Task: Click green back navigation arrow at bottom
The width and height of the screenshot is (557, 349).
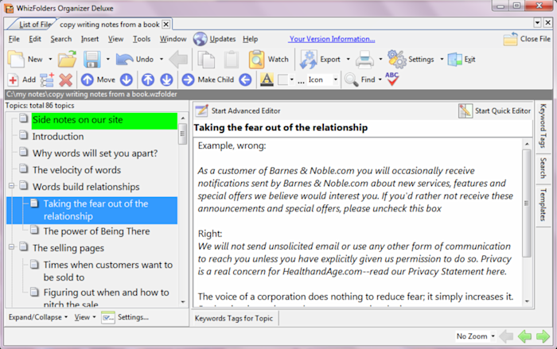Action: [x=524, y=335]
